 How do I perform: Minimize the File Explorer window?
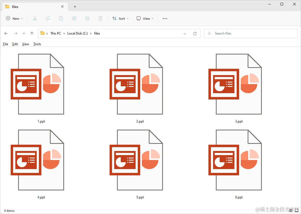pos(270,4)
